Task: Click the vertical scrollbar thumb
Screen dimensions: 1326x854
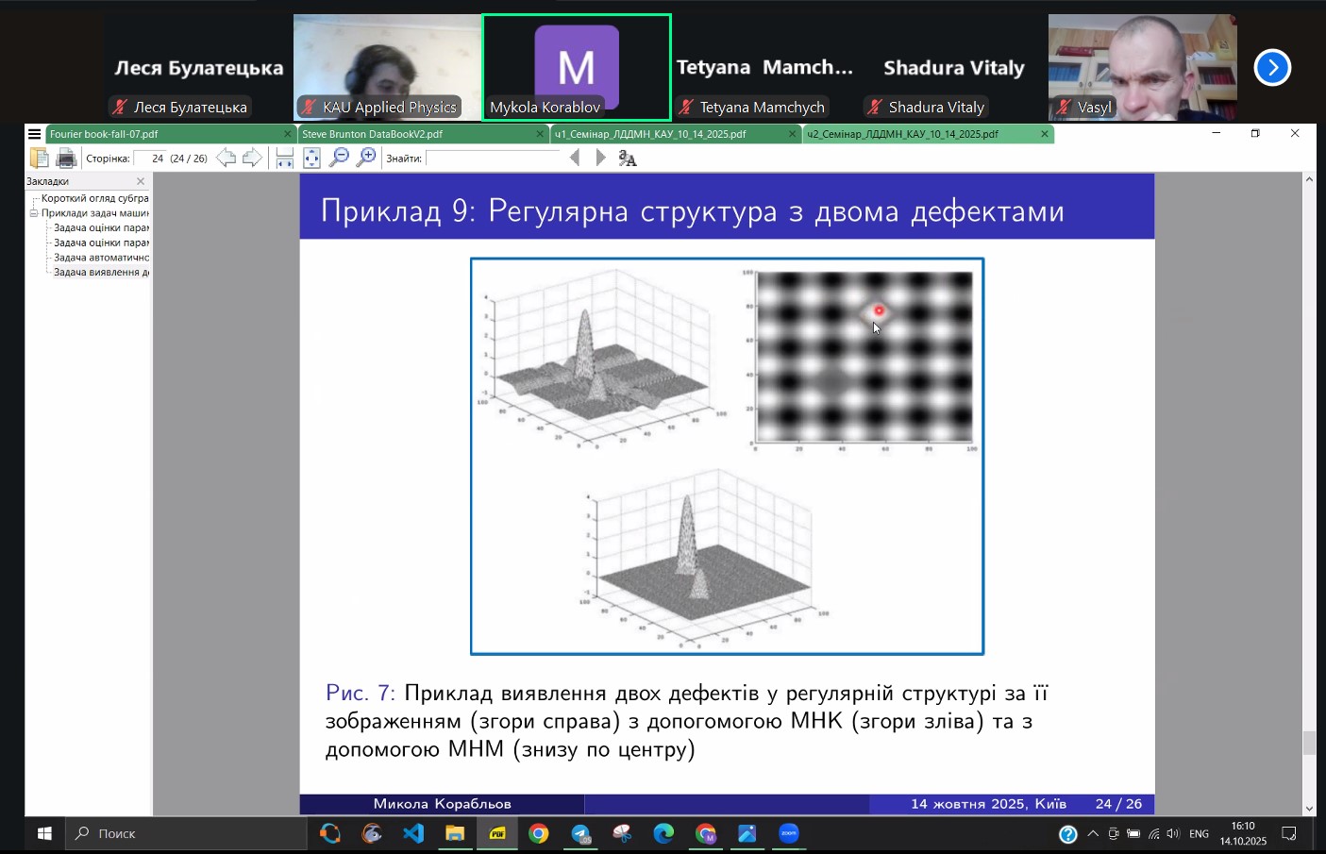Action: click(1309, 743)
